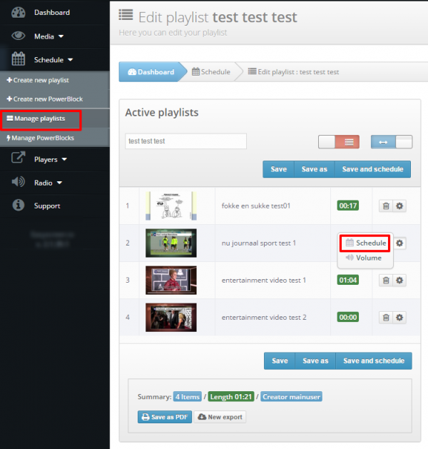Click the playlist name input field

[x=185, y=141]
